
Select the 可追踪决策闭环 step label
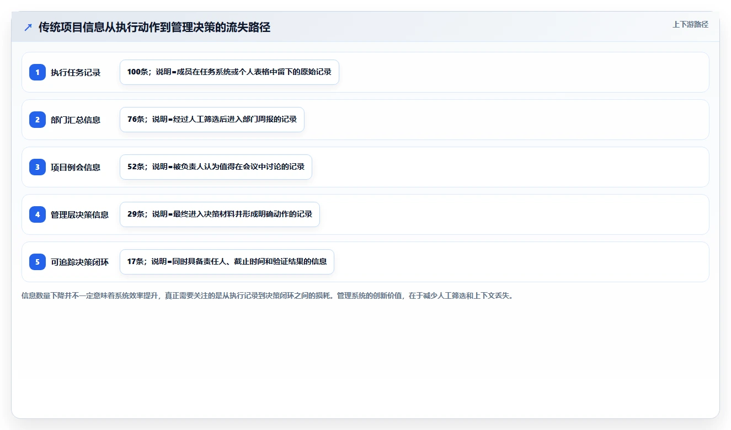(80, 262)
